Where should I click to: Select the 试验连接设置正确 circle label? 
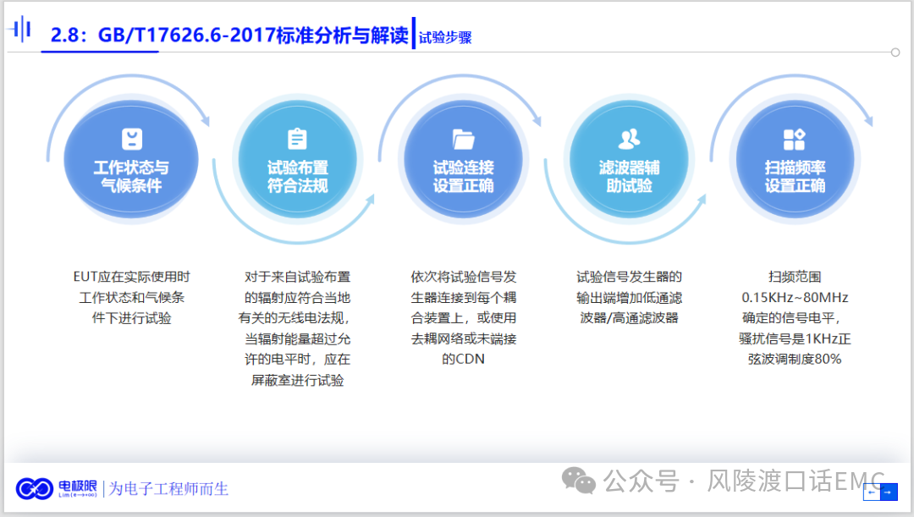(x=463, y=176)
